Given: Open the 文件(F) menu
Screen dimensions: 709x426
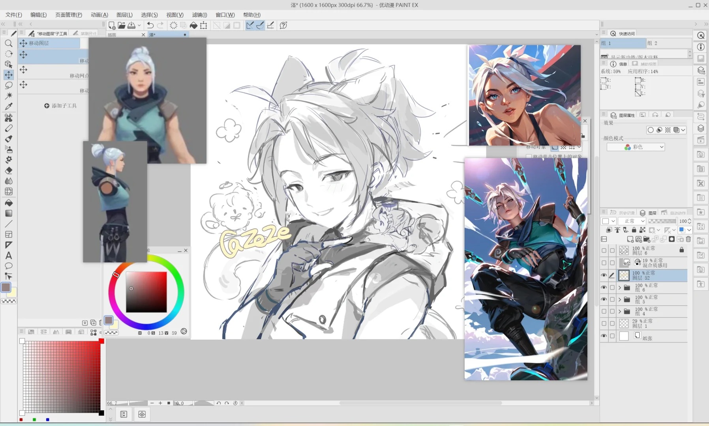Looking at the screenshot, I should 14,15.
